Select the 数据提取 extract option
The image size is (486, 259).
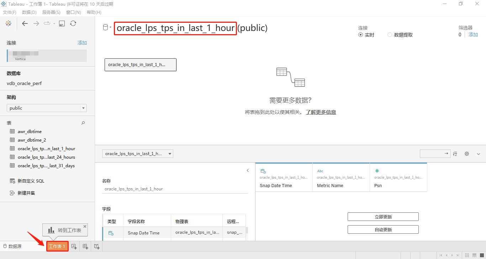pyautogui.click(x=400, y=35)
